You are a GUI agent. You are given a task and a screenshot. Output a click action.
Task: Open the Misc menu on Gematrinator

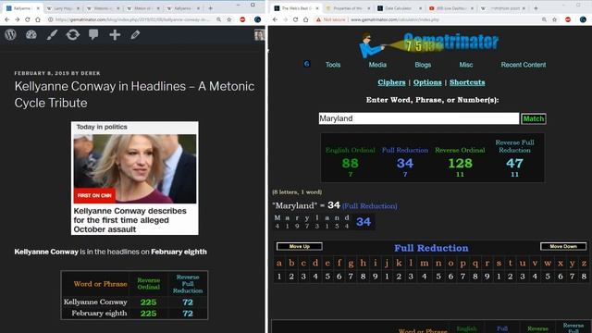(466, 65)
